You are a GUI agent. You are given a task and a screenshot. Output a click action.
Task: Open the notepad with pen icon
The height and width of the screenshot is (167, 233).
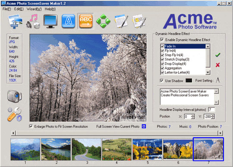coord(121,21)
